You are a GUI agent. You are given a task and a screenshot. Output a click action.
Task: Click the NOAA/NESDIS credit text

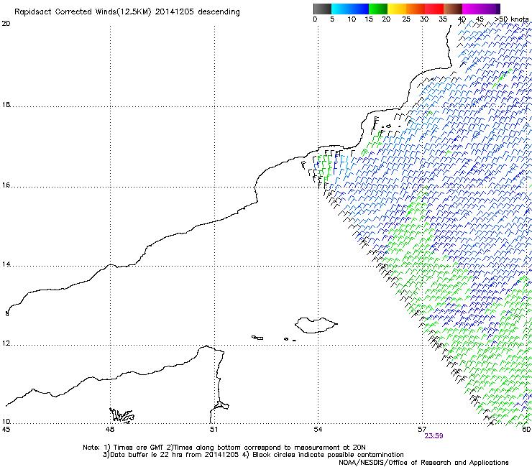click(423, 463)
